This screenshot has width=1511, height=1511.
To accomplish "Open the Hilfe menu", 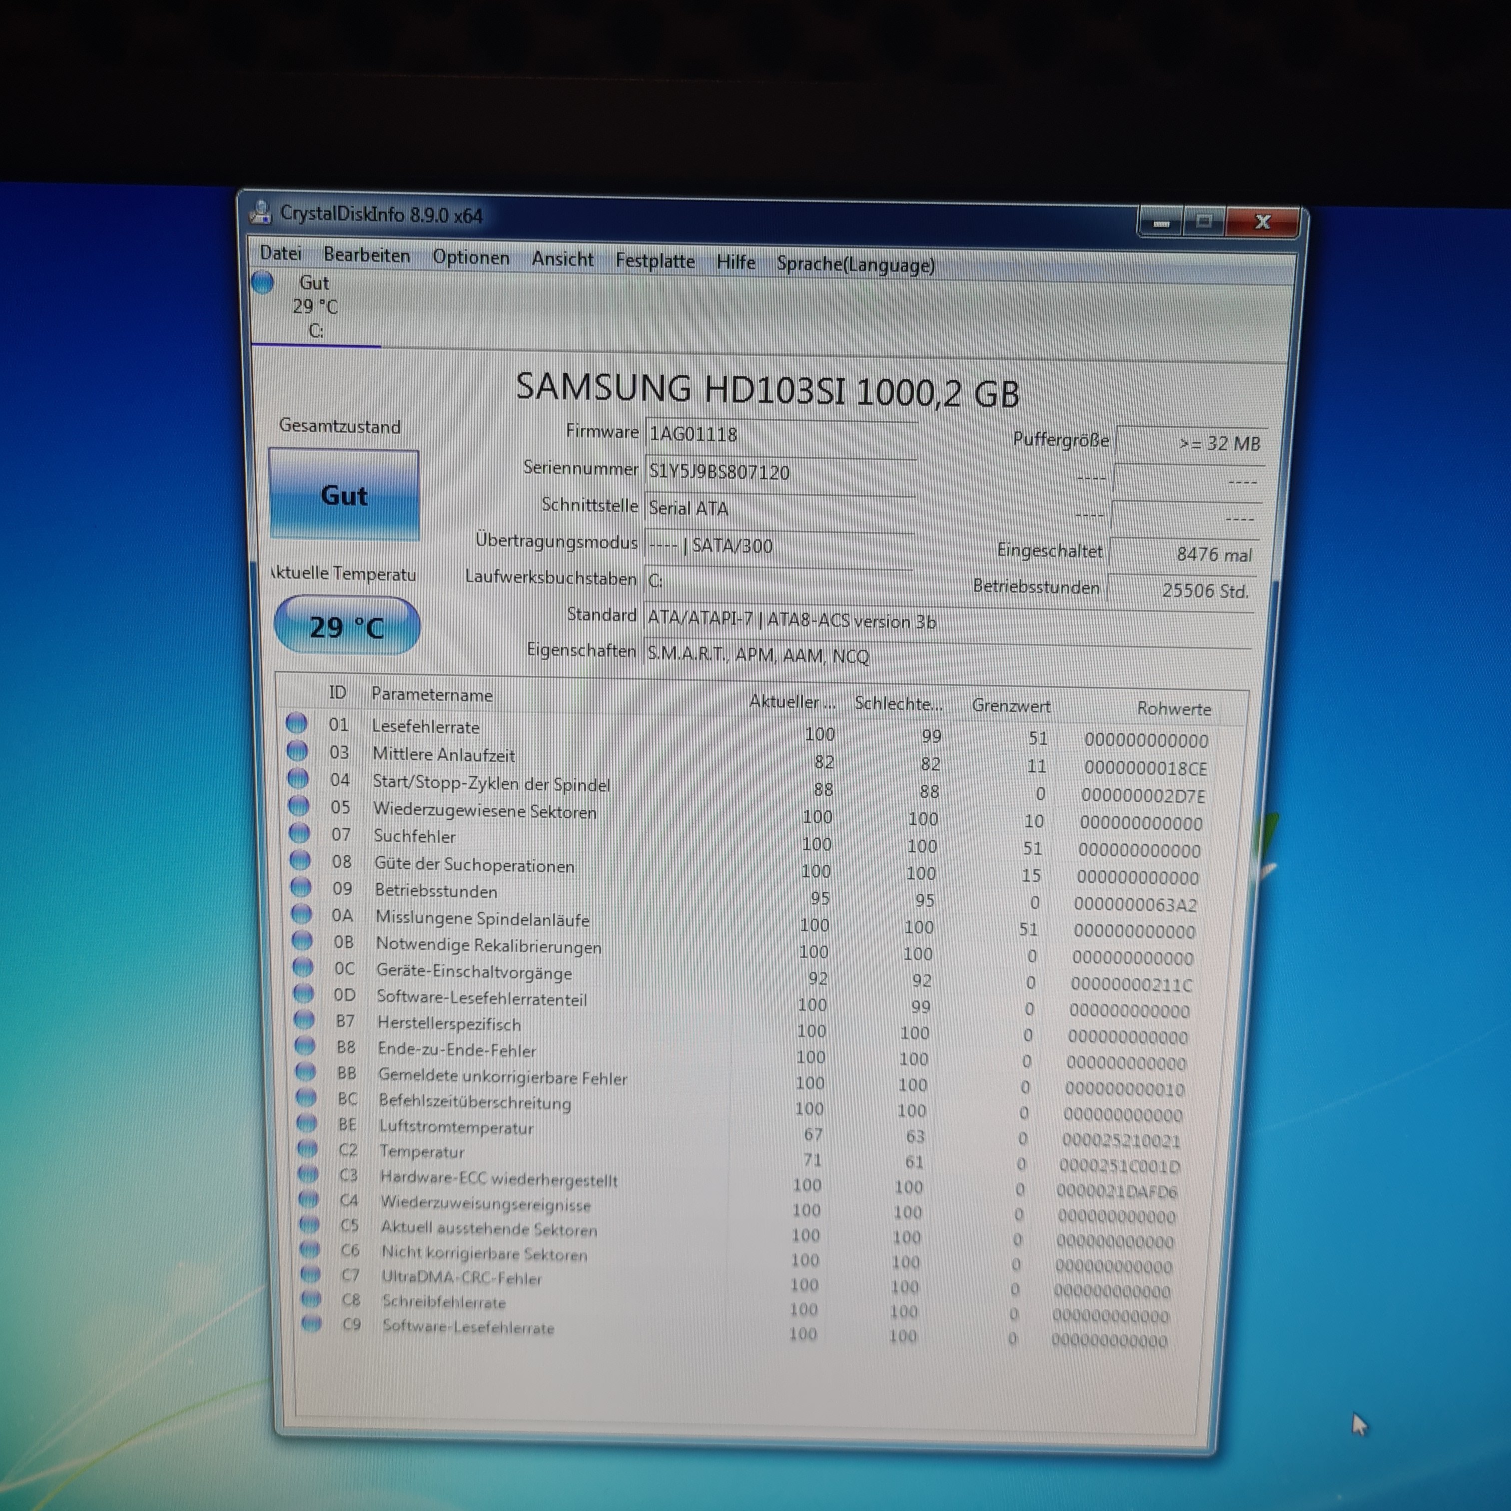I will (x=736, y=262).
